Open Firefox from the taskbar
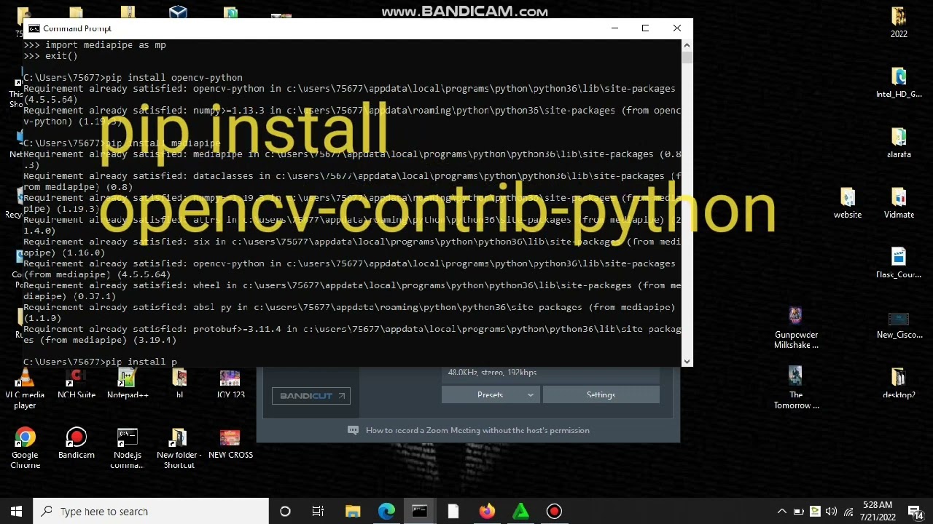Screen dimensions: 933x524 click(x=487, y=511)
